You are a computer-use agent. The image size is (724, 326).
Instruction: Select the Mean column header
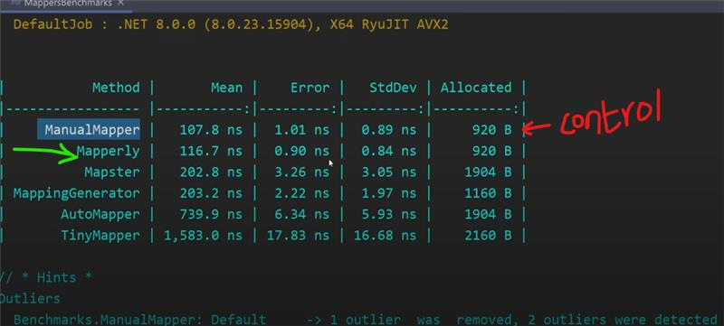[x=227, y=88]
